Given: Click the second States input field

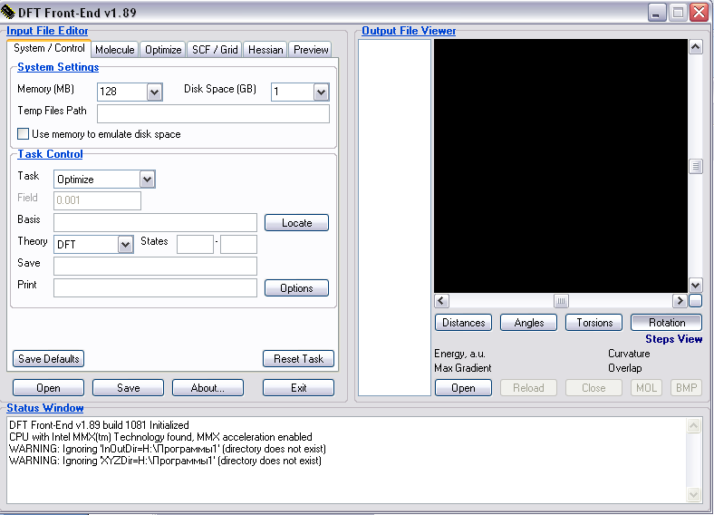Looking at the screenshot, I should click(238, 244).
